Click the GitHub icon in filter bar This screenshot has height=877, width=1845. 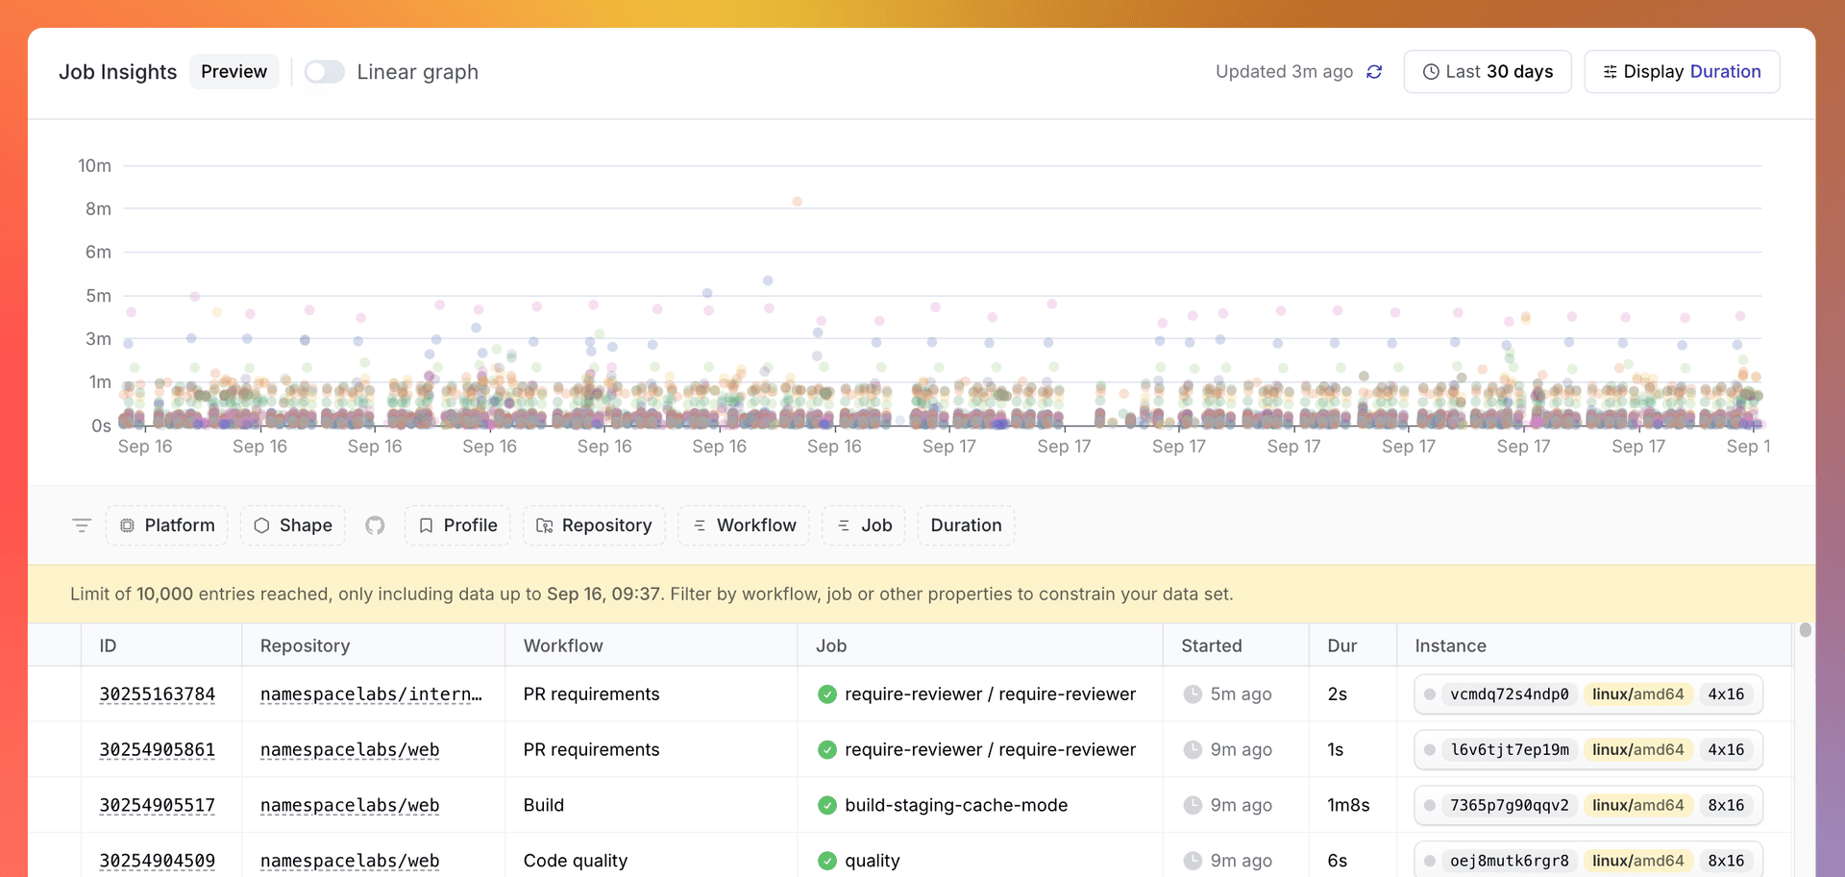click(x=375, y=525)
